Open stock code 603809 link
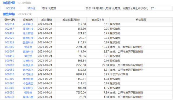 [9, 88]
